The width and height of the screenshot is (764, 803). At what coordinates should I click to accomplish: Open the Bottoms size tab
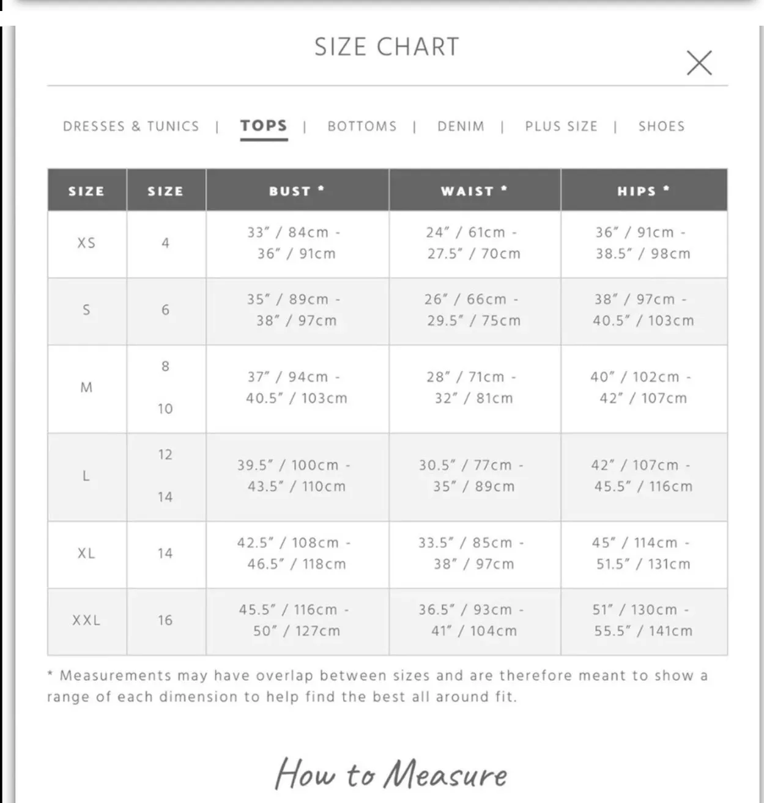pyautogui.click(x=362, y=127)
